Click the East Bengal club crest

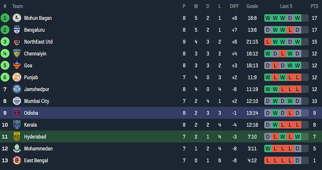pos(17,160)
